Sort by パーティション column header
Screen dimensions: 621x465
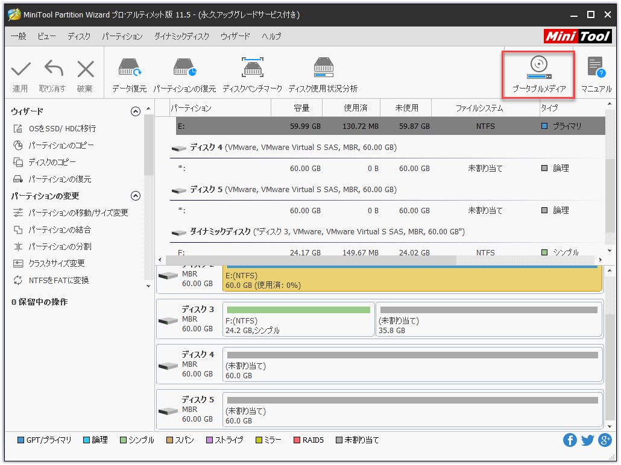[220, 108]
